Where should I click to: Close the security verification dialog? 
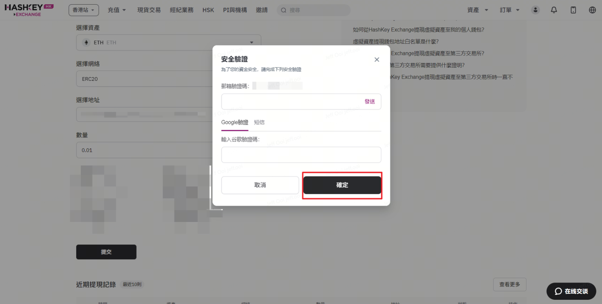[377, 60]
